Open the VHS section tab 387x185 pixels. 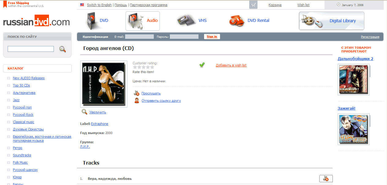coord(202,21)
